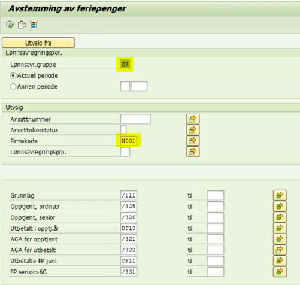Click the Utvalg section heading
Screen dimensions: 300x285
click(14, 107)
